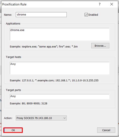This screenshot has width=119, height=137.
Task: Focus the Name field containing chrome
Action: tap(41, 15)
